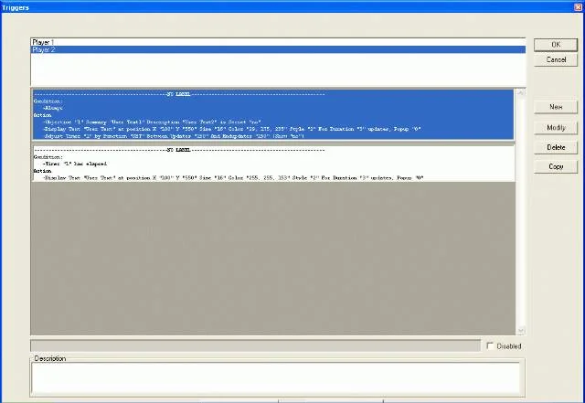Click the Cancel button

tap(556, 59)
